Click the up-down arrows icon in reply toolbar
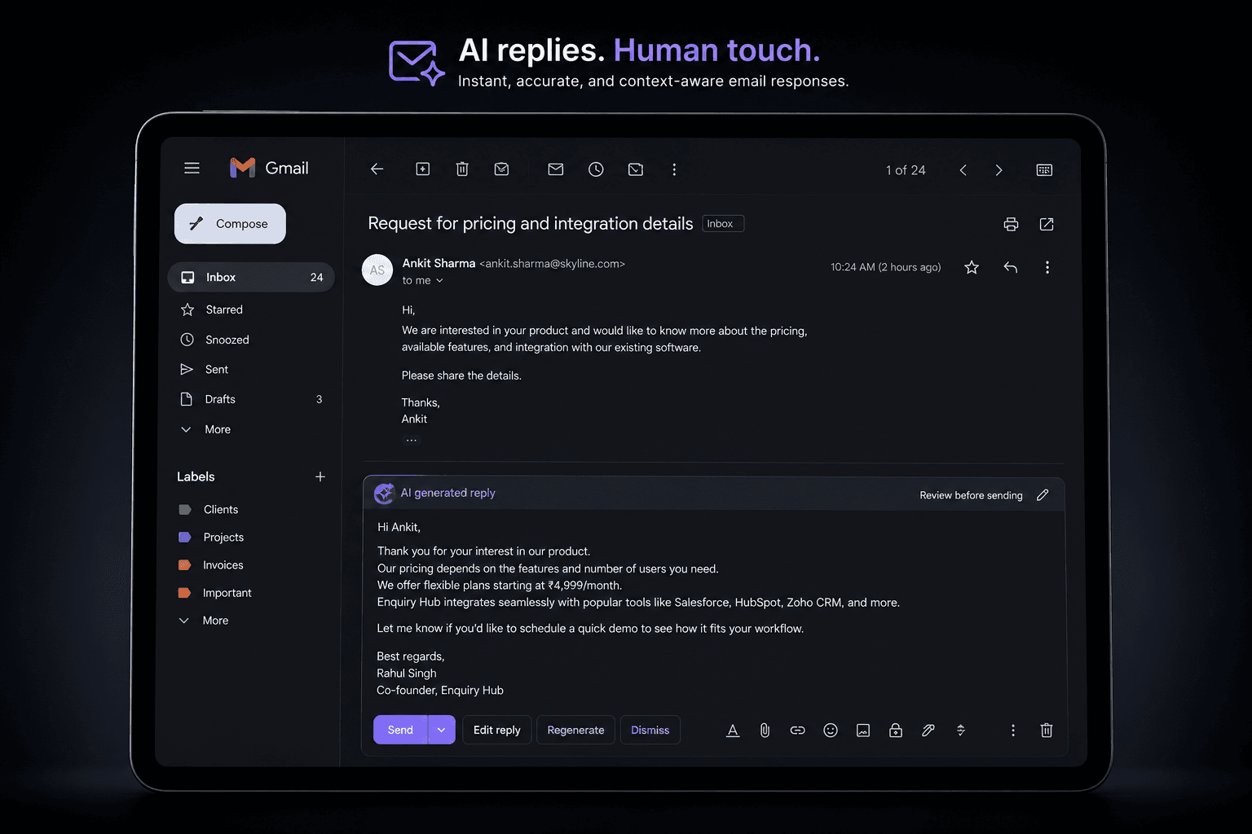The height and width of the screenshot is (834, 1252). pyautogui.click(x=961, y=731)
